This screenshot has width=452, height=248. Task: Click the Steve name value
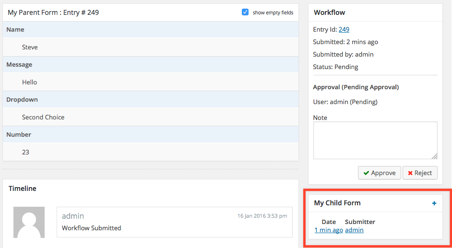(30, 47)
